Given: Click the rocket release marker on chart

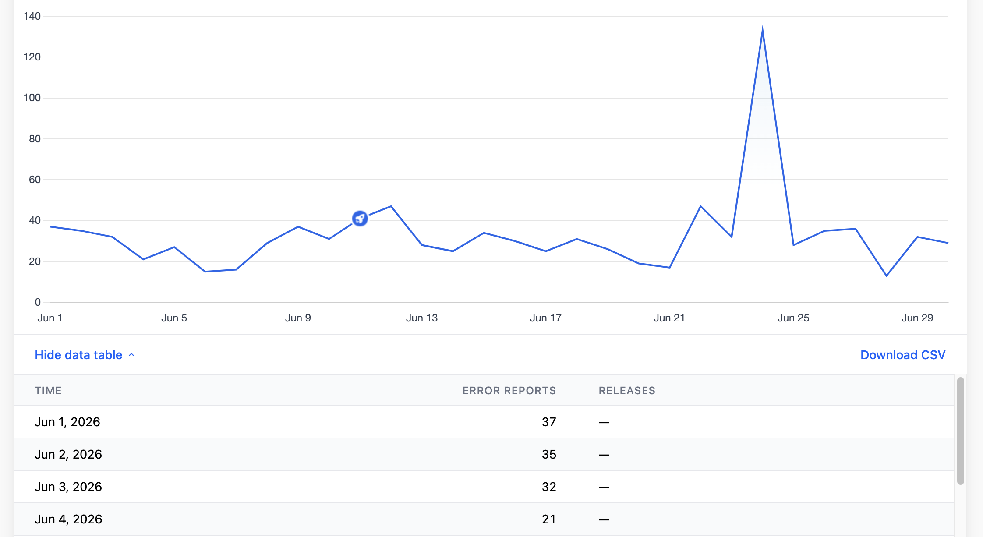Looking at the screenshot, I should coord(360,218).
